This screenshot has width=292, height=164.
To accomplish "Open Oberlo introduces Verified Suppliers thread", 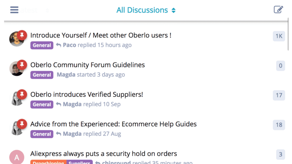I will coord(87,94).
